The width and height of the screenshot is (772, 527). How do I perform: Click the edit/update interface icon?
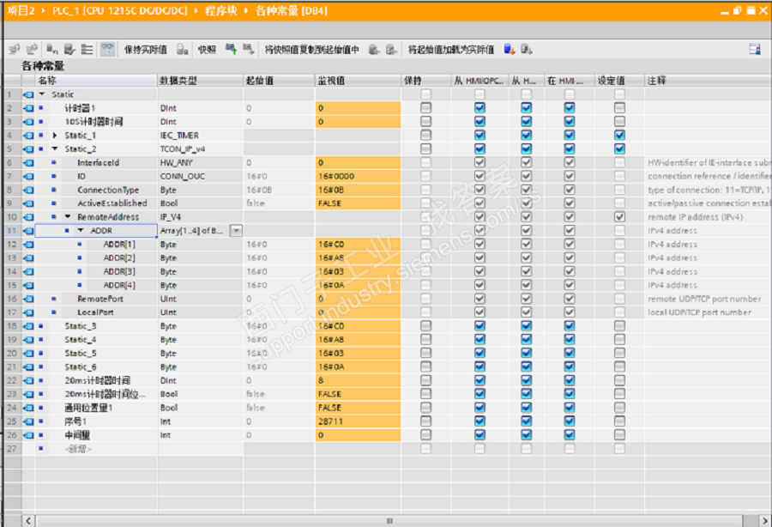69,49
